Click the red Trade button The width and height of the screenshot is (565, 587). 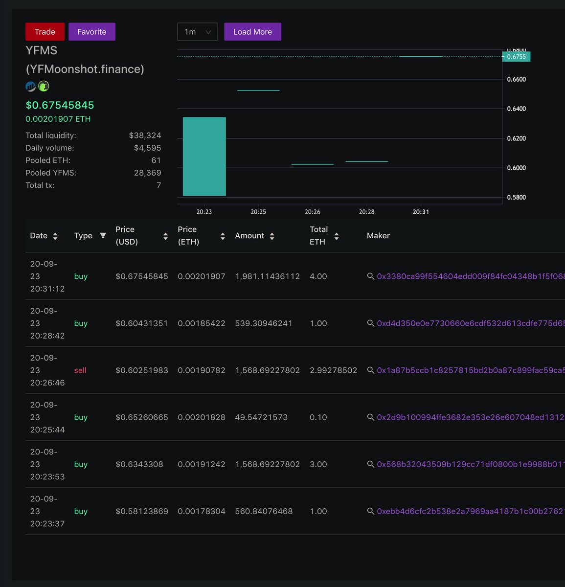(45, 32)
